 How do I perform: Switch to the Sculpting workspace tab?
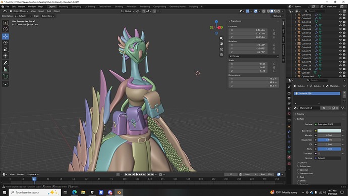[76, 7]
